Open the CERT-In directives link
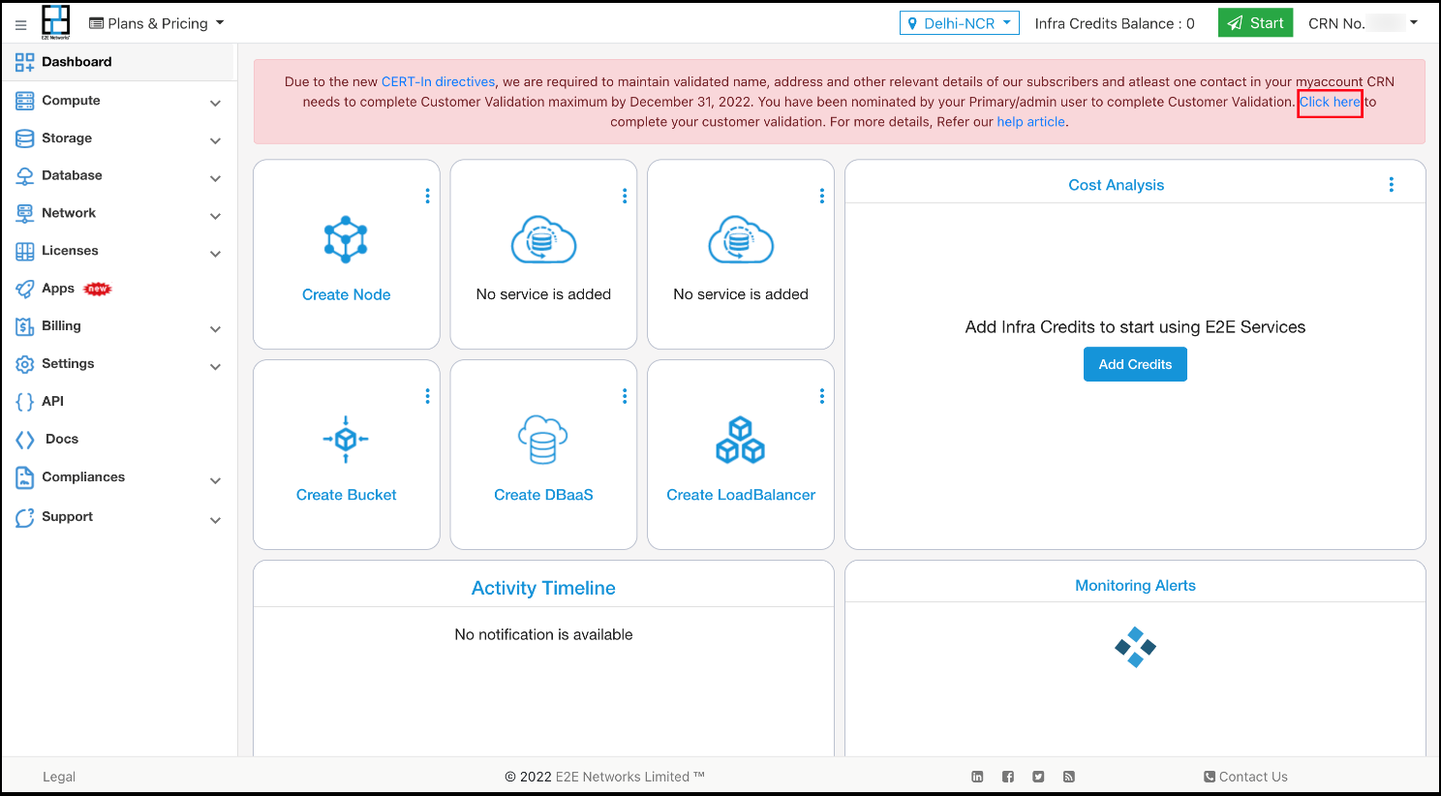Image resolution: width=1441 pixels, height=796 pixels. [x=438, y=82]
